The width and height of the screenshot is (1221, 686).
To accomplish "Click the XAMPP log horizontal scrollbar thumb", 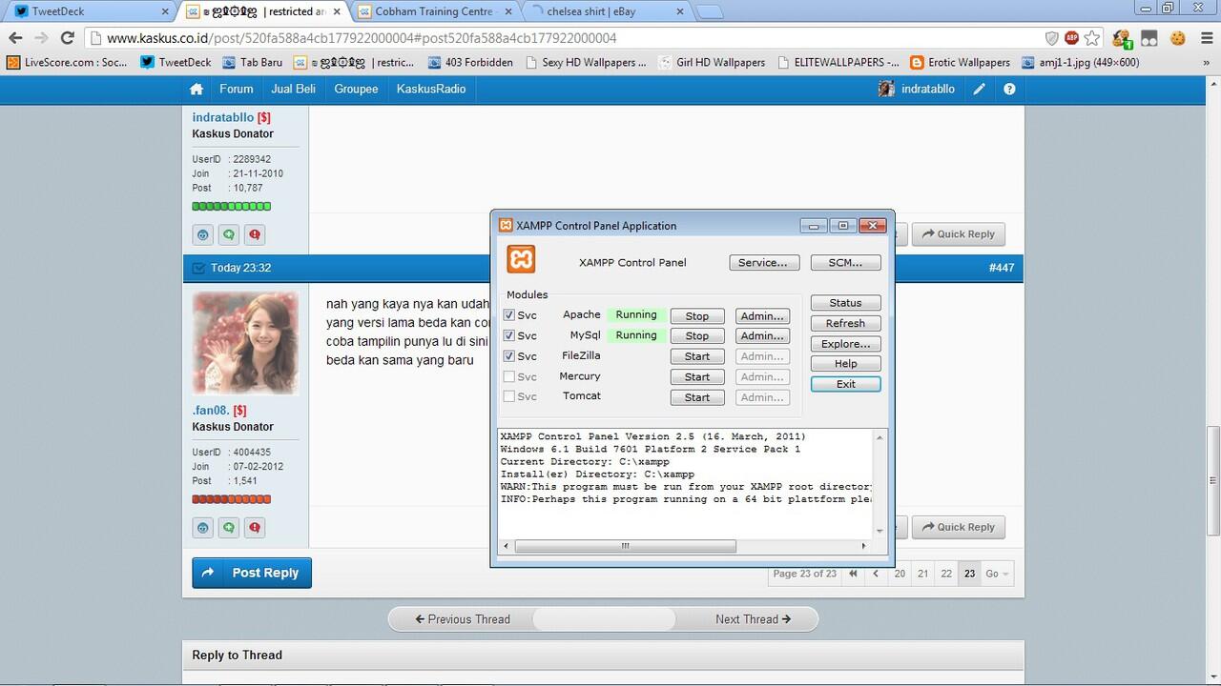I will (626, 546).
